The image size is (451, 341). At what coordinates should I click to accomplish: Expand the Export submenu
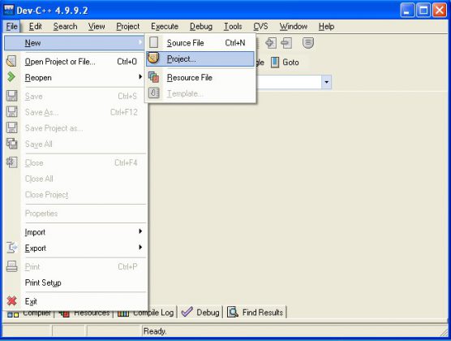[x=74, y=248]
